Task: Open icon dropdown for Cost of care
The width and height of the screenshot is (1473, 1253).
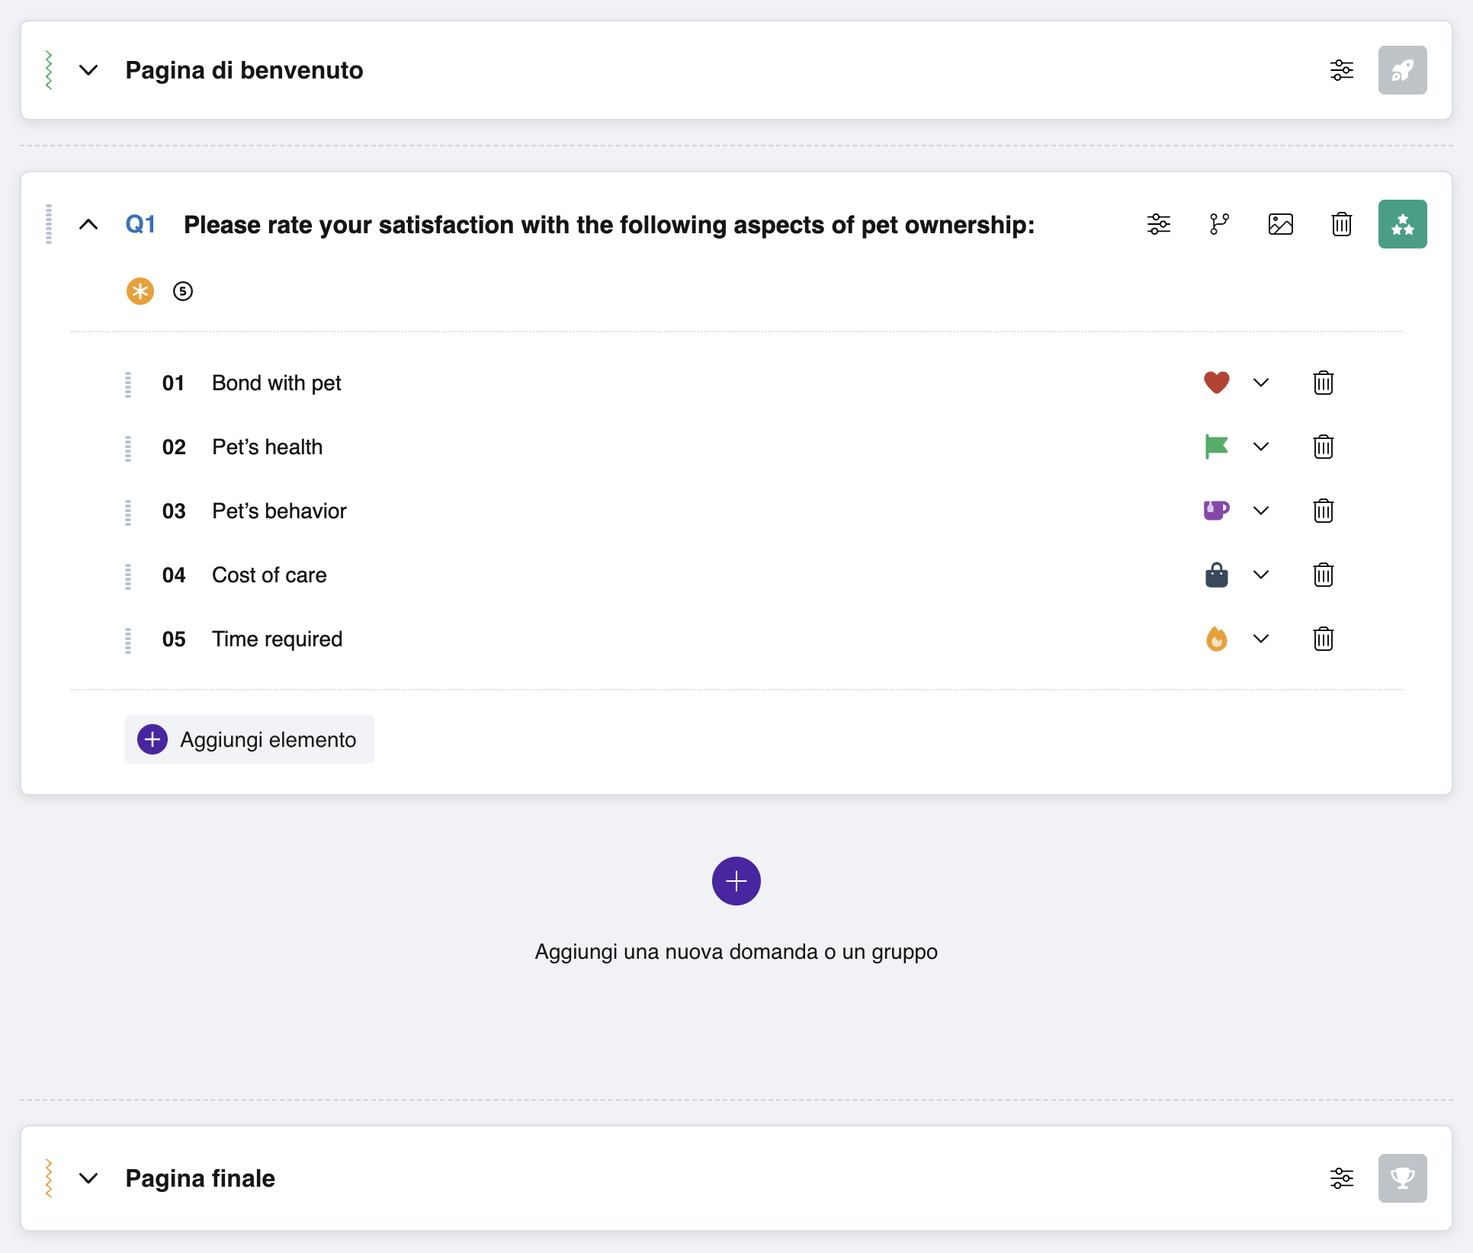Action: click(1261, 575)
